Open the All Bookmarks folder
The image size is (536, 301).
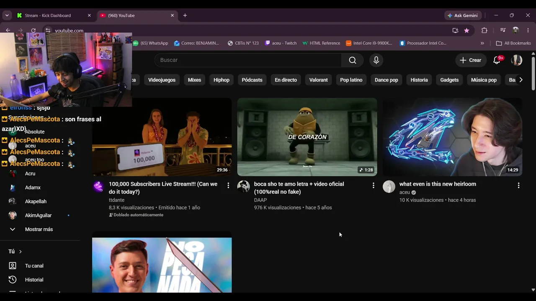tap(513, 43)
